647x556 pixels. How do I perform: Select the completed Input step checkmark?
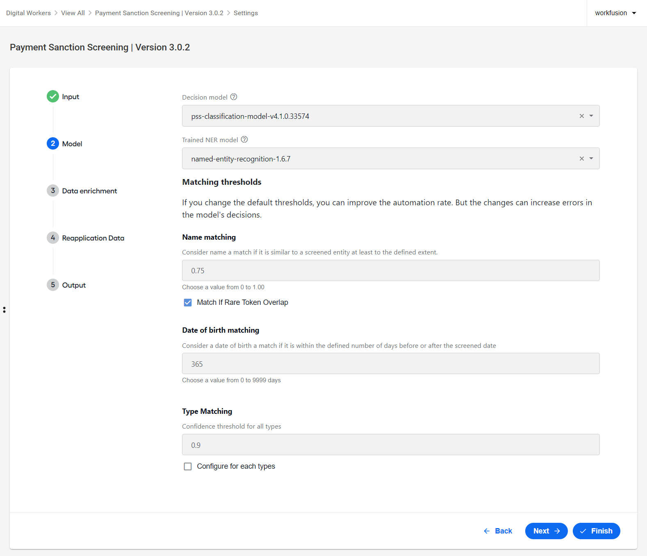[x=53, y=96]
